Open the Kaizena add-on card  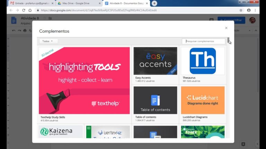click(x=61, y=132)
